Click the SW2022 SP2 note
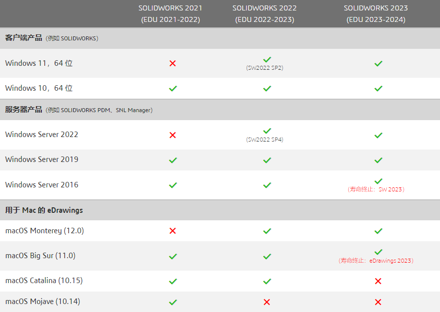Viewport: 440px width, 312px height. (x=265, y=68)
